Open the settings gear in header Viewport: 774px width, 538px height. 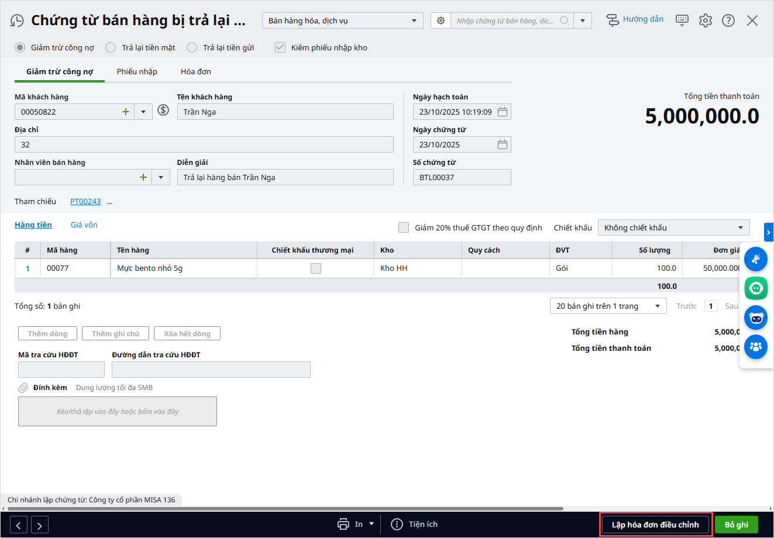pyautogui.click(x=706, y=20)
